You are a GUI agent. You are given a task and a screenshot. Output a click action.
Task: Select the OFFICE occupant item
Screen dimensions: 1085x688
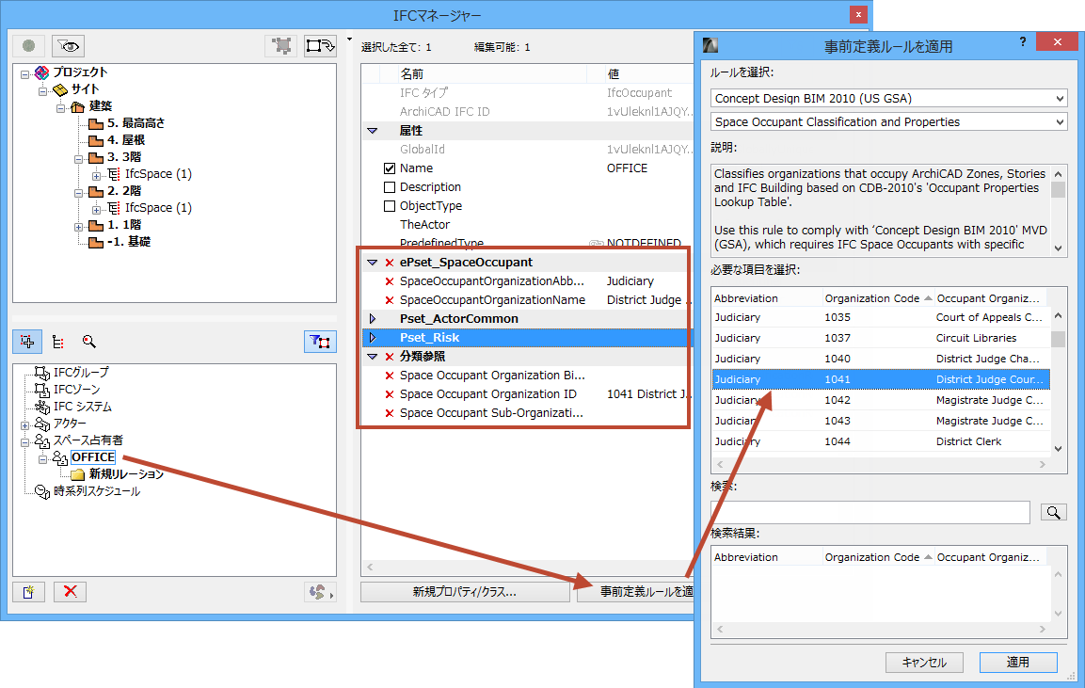[x=93, y=456]
